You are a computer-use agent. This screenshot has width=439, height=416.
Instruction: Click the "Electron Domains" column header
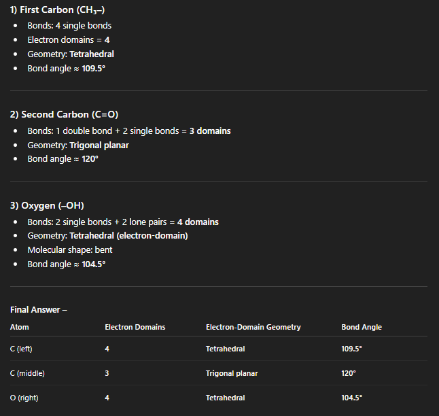[x=135, y=327]
